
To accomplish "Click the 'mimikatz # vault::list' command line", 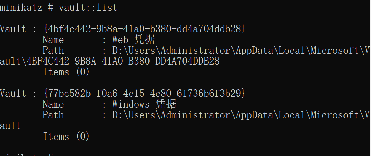I will 58,8.
